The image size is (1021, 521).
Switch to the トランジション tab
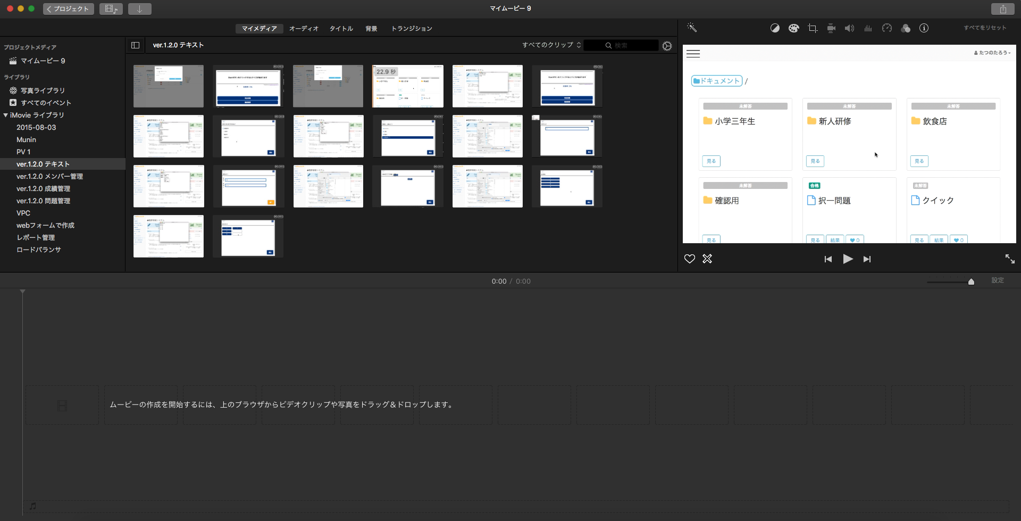(412, 29)
